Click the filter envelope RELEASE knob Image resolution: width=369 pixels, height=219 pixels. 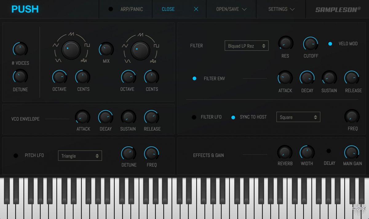click(352, 78)
